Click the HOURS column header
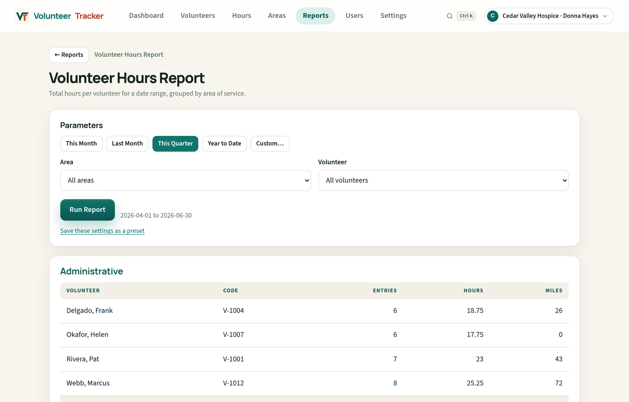This screenshot has height=402, width=629. coord(473,291)
